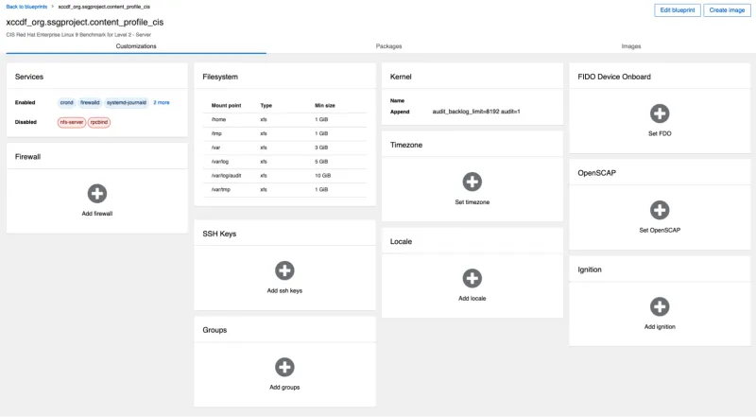
Task: Select the nfs-server disabled service chip
Action: (72, 122)
